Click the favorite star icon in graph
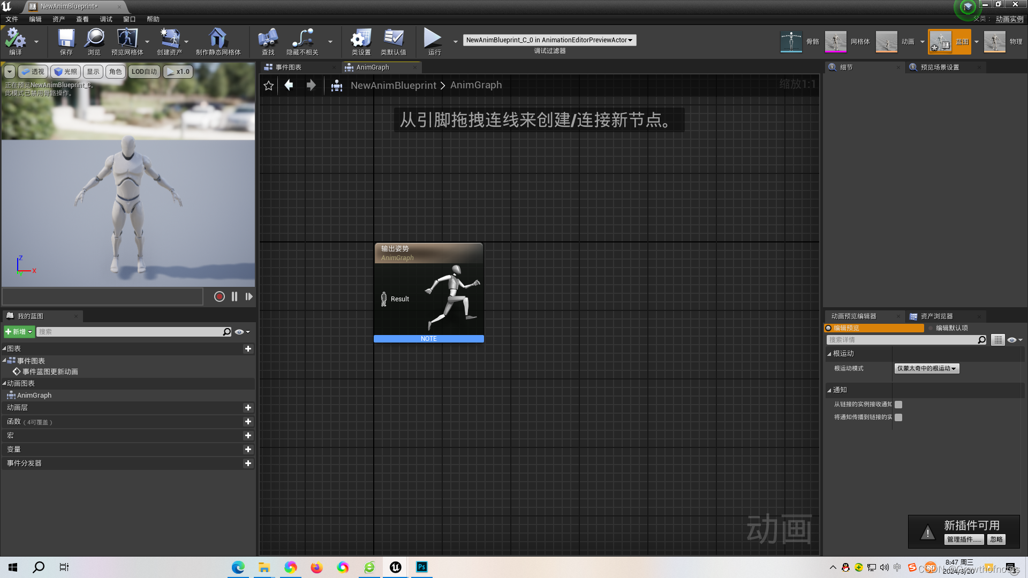1028x578 pixels. click(x=269, y=86)
